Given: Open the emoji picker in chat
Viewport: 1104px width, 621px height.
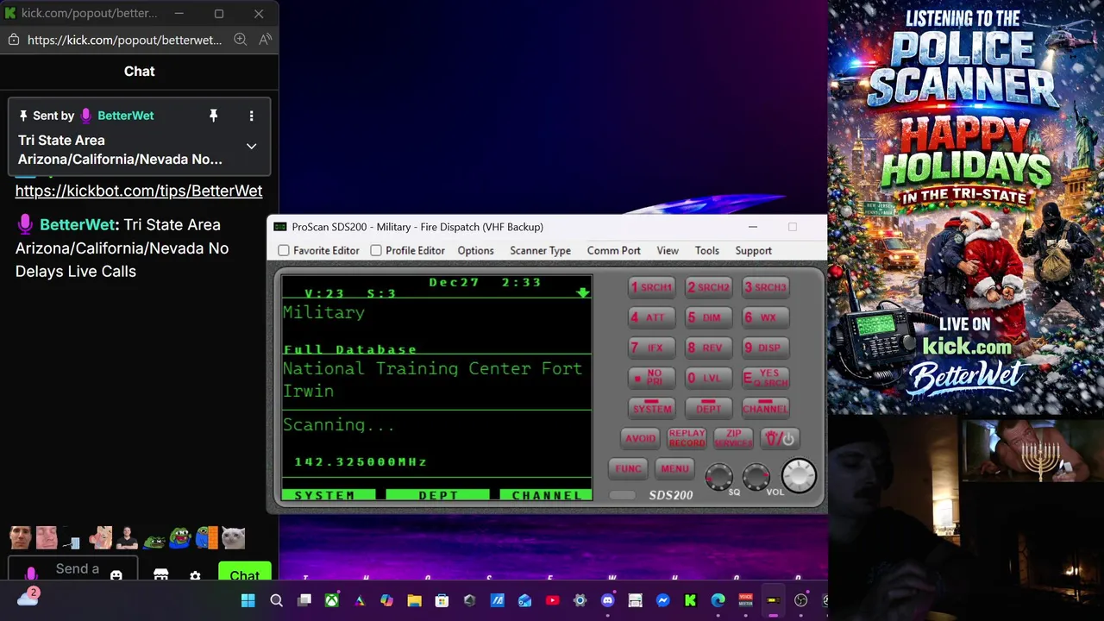Looking at the screenshot, I should click(x=116, y=575).
